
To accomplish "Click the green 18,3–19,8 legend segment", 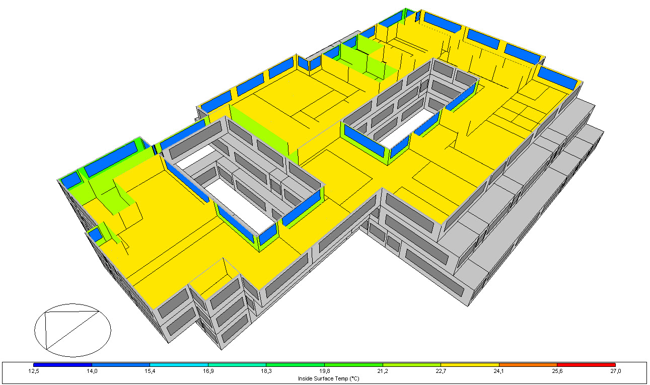I will click(295, 364).
